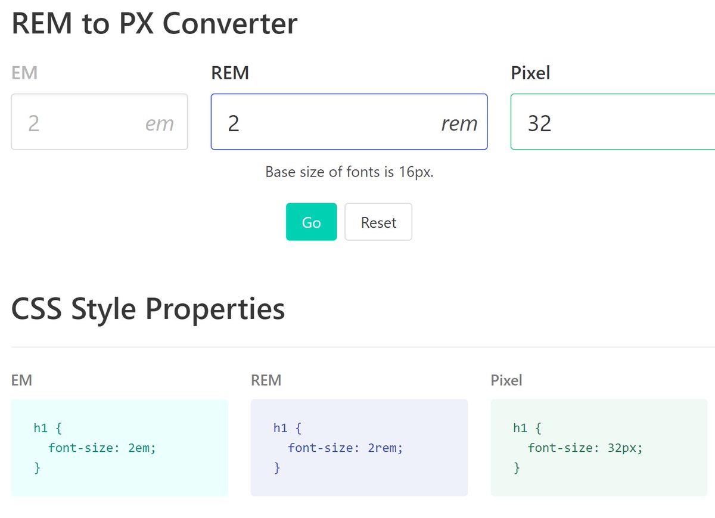Click the Reset button
Viewport: 715px width, 518px height.
[378, 222]
